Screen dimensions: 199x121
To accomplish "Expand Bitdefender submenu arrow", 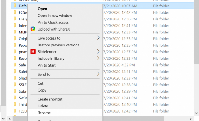I will point(98,51).
